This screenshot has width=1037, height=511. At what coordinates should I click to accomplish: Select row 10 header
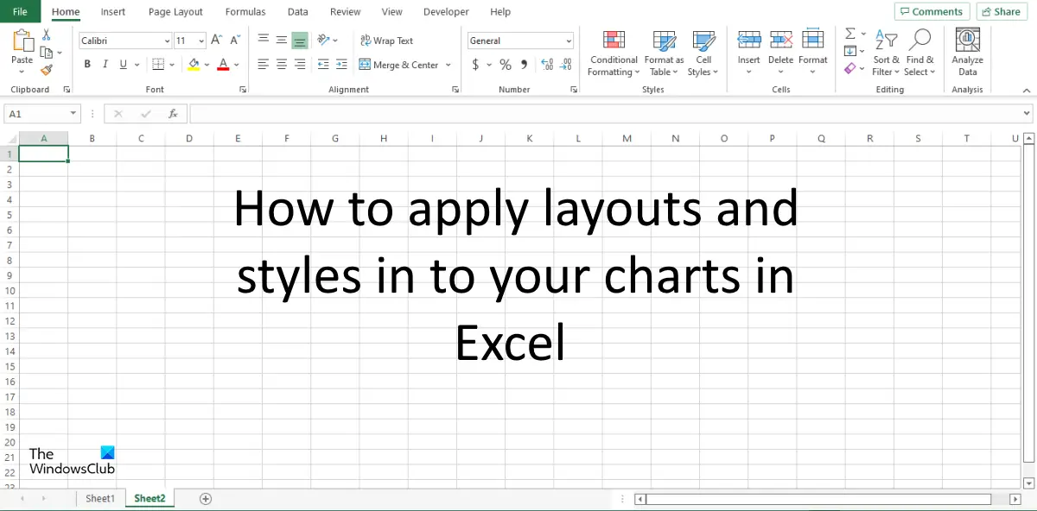tap(10, 291)
